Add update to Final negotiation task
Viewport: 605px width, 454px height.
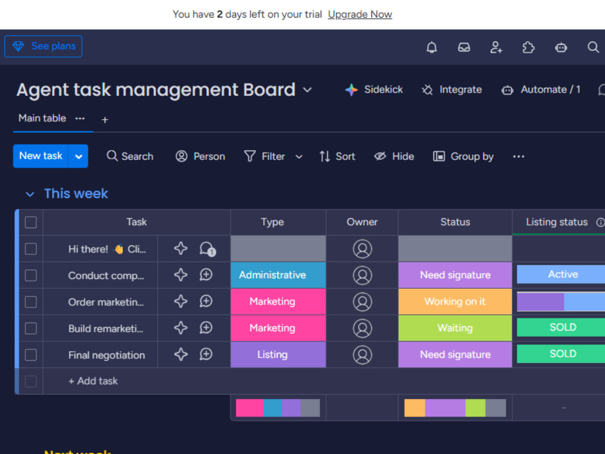point(206,354)
